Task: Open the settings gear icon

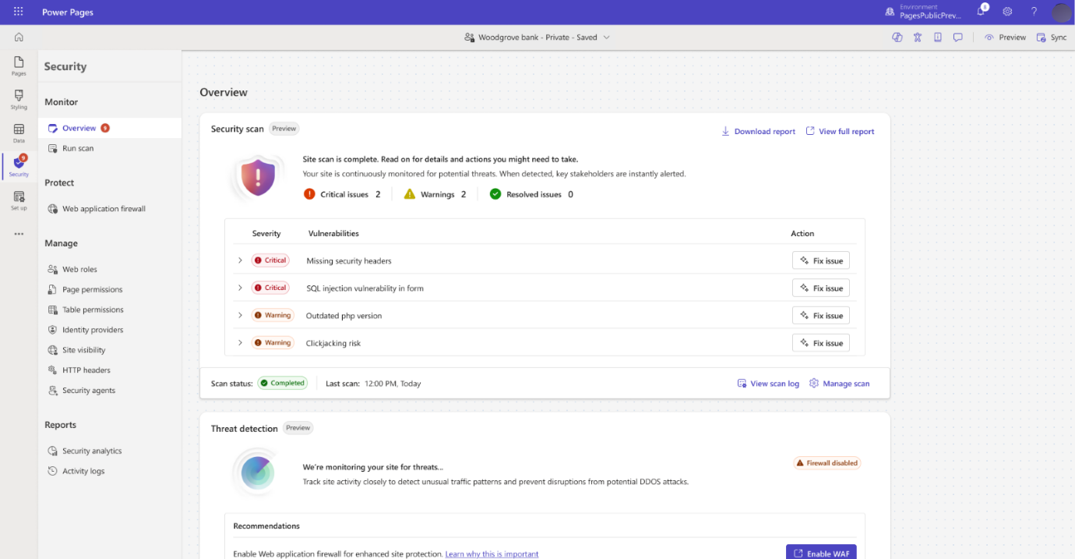Action: click(1007, 11)
